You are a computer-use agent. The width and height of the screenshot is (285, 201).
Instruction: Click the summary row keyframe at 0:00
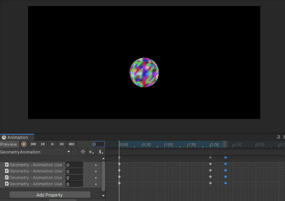click(x=119, y=157)
